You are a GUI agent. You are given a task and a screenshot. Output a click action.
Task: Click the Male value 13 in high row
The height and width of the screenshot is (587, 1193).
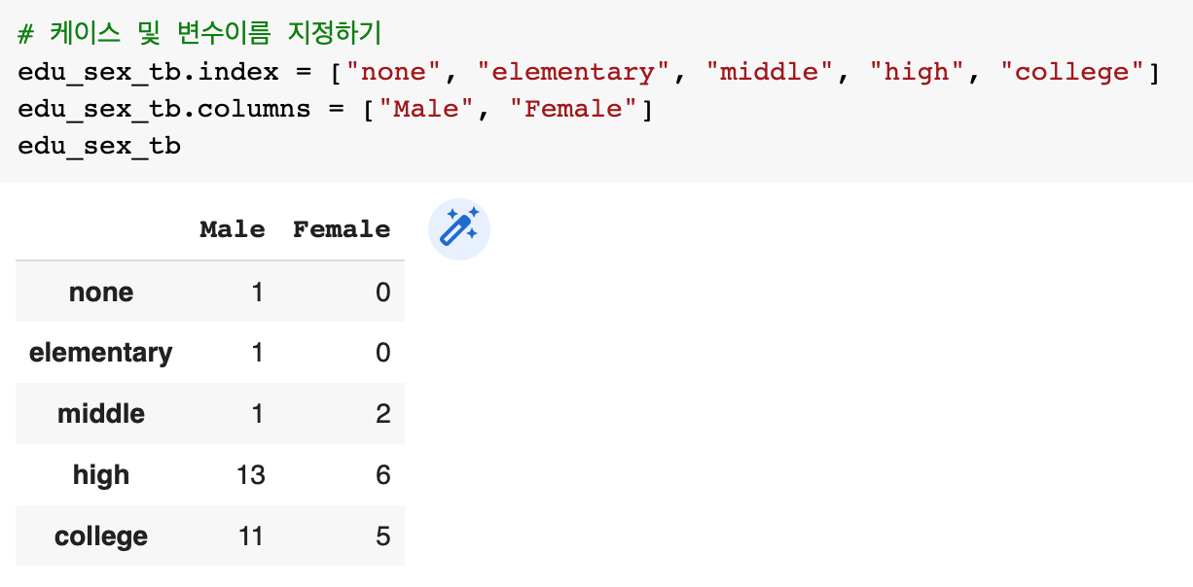tap(250, 475)
